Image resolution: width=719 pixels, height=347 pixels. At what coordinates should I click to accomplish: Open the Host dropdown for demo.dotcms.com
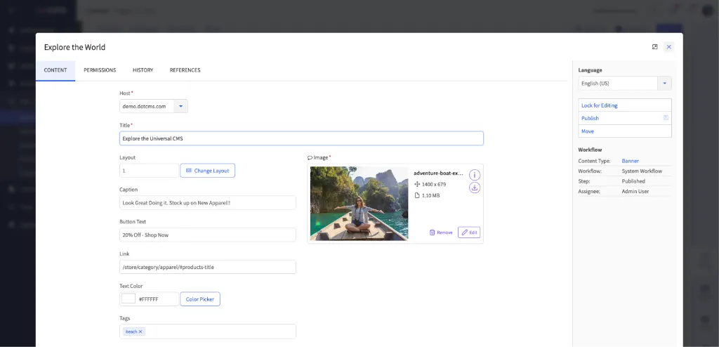coord(180,106)
